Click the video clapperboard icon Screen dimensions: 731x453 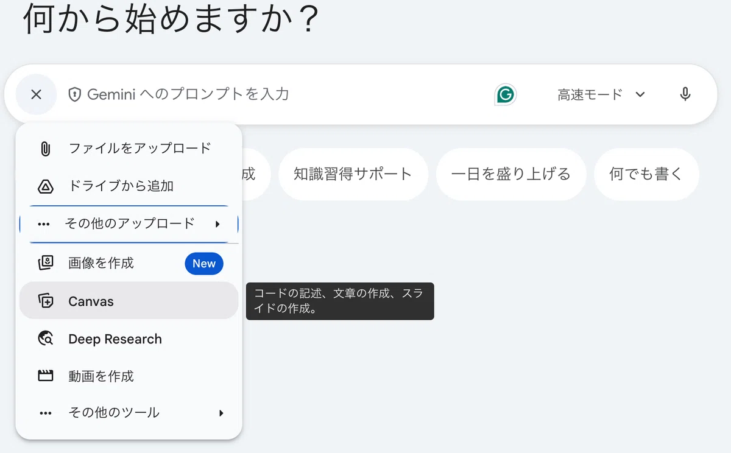tap(45, 376)
